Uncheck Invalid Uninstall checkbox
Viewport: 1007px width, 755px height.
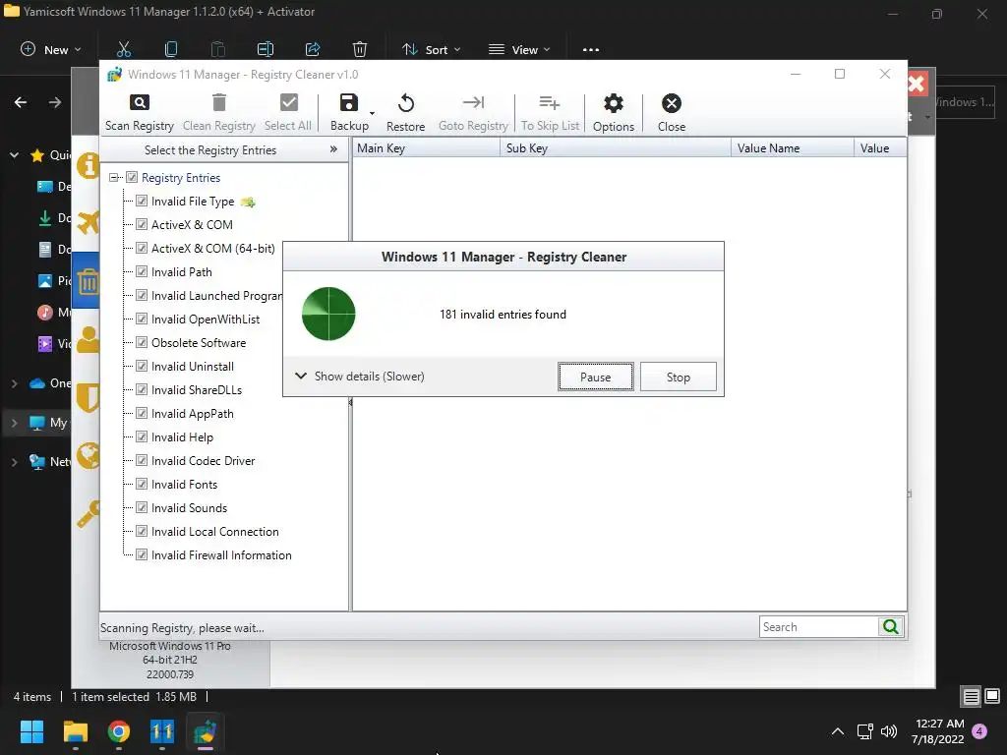pos(142,366)
